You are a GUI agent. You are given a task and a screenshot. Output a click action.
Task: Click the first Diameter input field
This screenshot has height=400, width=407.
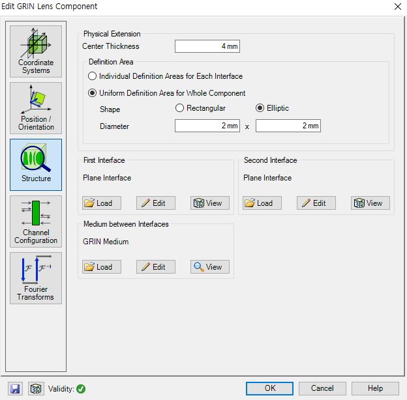207,126
